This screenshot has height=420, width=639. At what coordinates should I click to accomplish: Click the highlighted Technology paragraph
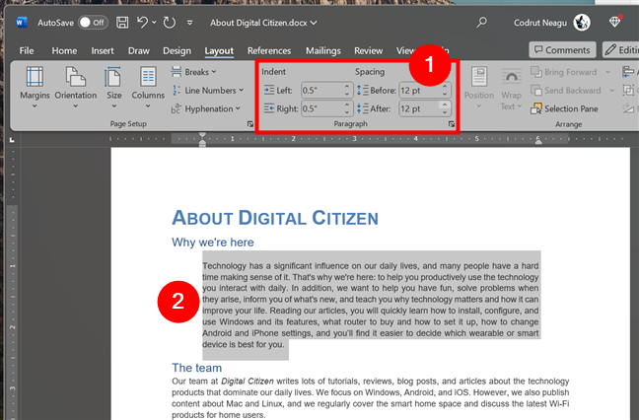371,305
